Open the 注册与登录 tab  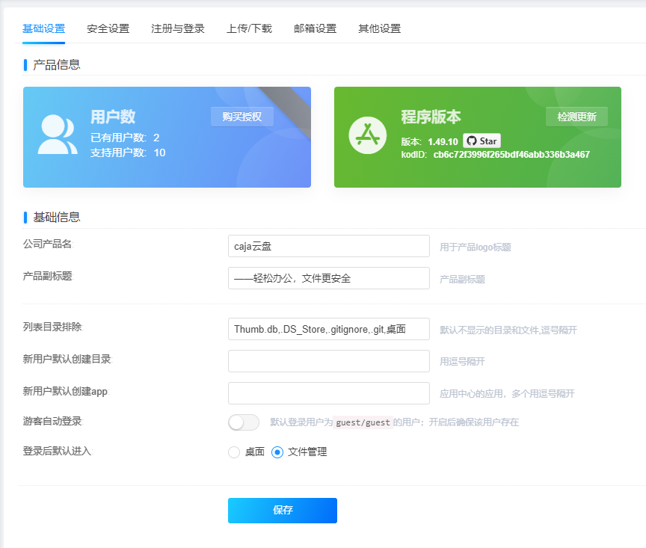pyautogui.click(x=178, y=29)
